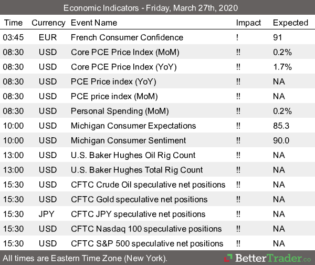Click Michigan Consumer Expectations event
The width and height of the screenshot is (315, 265).
(133, 126)
